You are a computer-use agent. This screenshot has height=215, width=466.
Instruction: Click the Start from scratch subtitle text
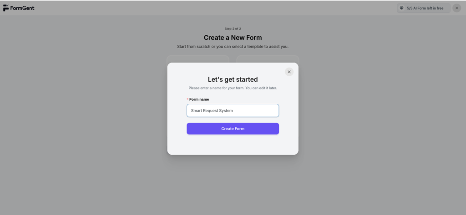[x=233, y=47]
